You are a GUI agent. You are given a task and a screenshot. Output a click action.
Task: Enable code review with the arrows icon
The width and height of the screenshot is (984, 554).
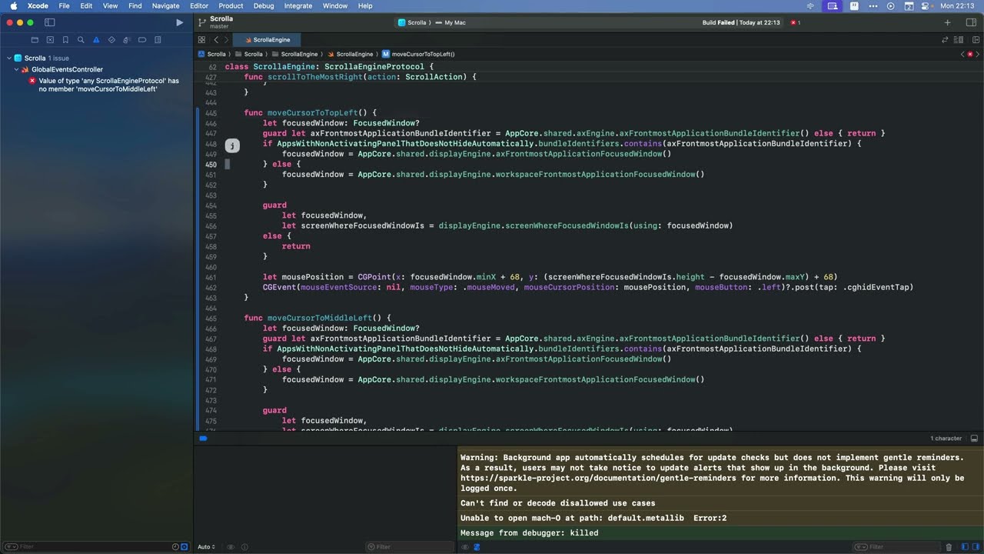(x=946, y=40)
